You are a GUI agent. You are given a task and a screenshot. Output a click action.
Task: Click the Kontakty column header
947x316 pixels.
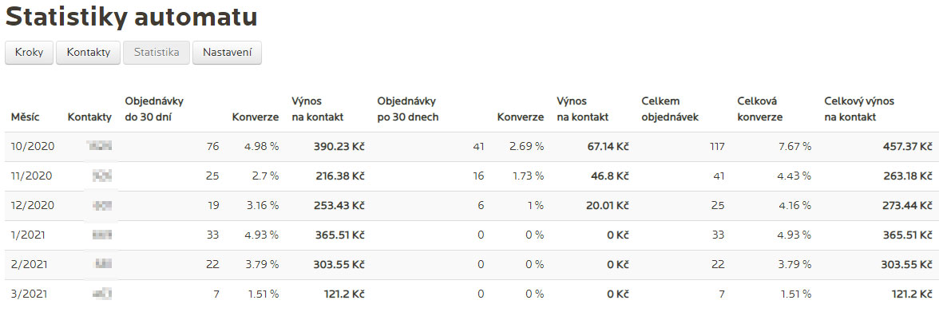point(90,117)
